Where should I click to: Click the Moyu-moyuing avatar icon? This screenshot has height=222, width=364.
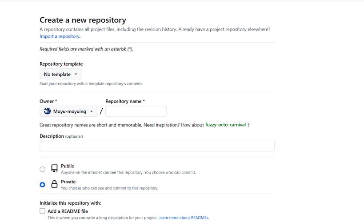pyautogui.click(x=48, y=111)
